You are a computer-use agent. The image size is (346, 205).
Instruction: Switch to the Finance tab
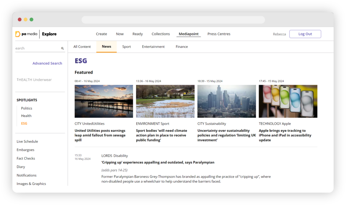(x=181, y=47)
